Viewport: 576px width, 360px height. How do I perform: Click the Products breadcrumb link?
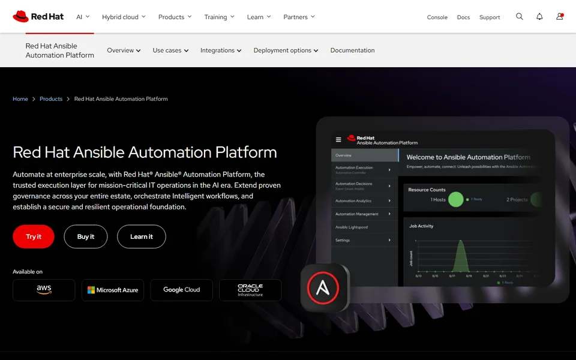(51, 99)
